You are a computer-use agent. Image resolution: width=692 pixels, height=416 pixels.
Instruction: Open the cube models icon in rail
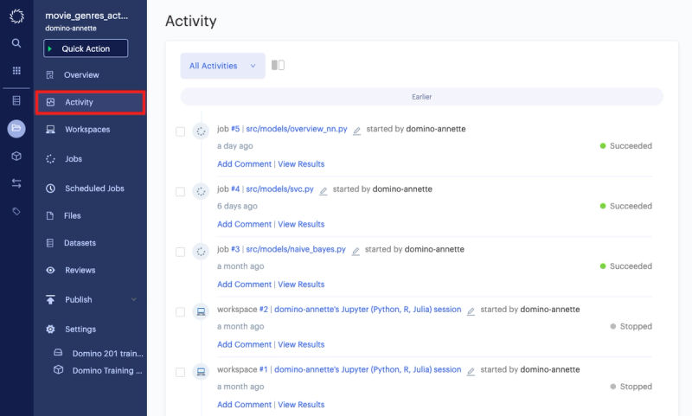pyautogui.click(x=16, y=156)
